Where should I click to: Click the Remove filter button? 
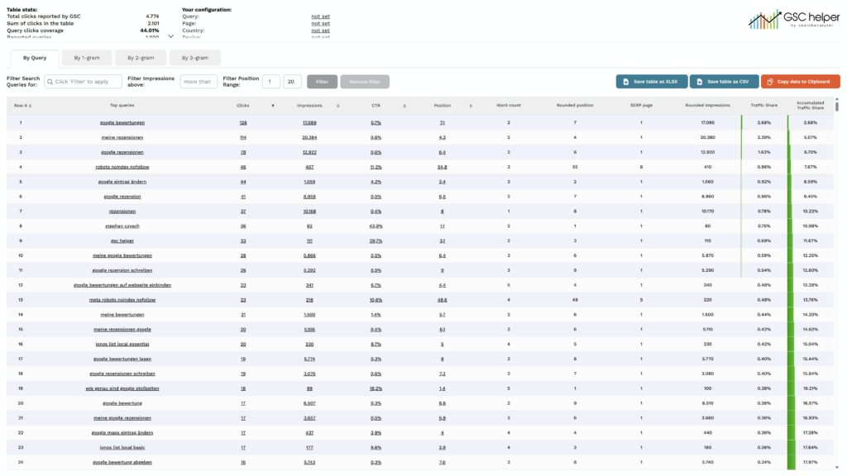(365, 82)
